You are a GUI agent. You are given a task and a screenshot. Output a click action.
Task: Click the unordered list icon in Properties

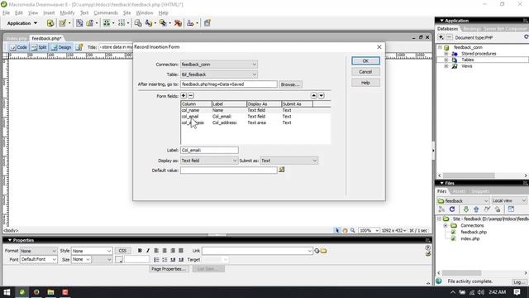tap(156, 259)
